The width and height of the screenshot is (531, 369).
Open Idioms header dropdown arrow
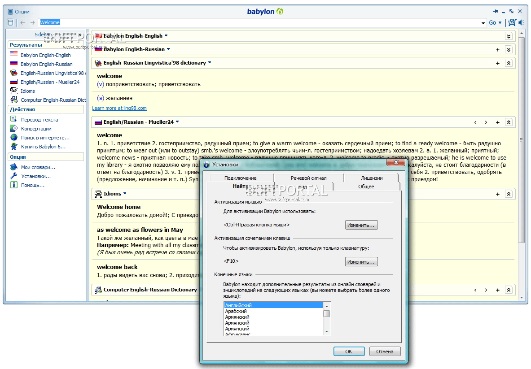(125, 193)
